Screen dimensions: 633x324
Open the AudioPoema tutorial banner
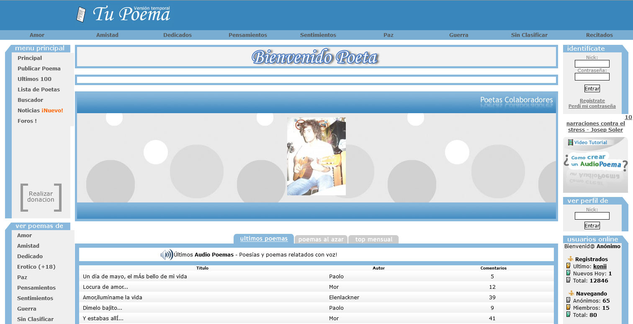pos(595,164)
